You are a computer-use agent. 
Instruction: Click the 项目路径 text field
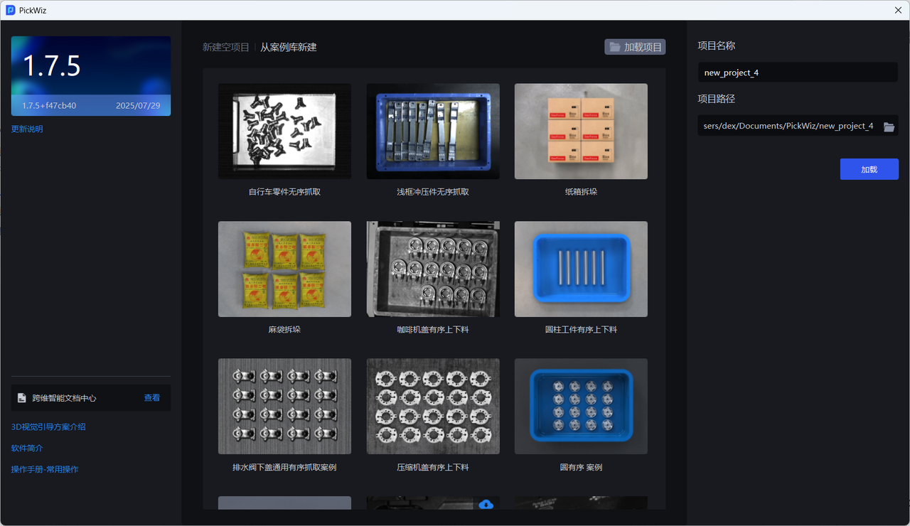[788, 126]
